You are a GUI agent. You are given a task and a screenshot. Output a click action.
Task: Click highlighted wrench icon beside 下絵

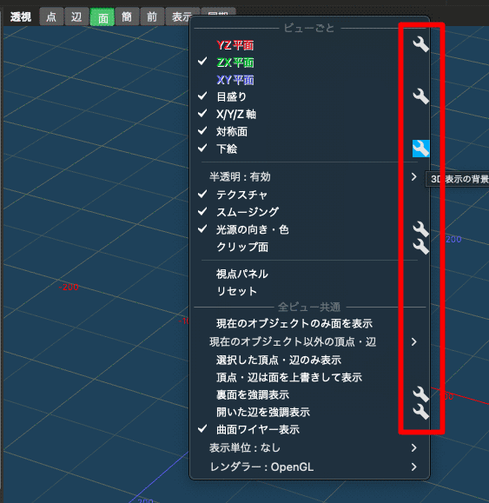click(420, 149)
